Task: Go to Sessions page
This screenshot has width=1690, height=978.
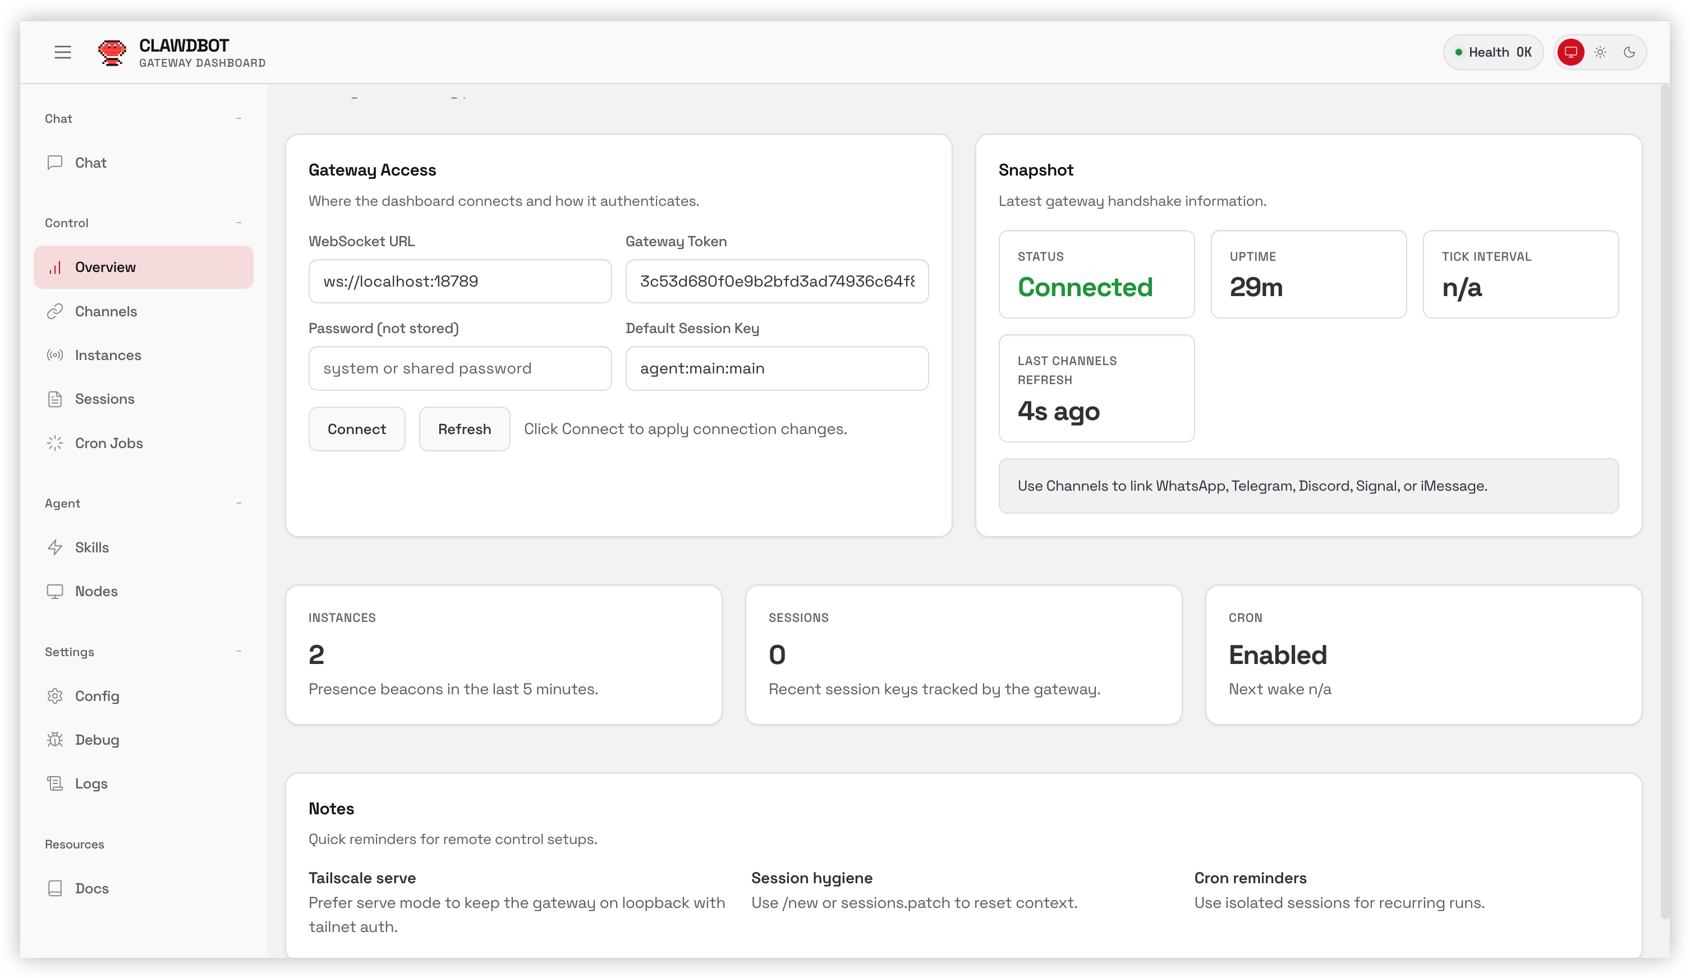Action: tap(104, 399)
